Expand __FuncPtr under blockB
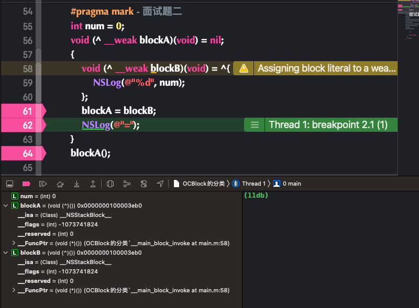The width and height of the screenshot is (419, 308). click(x=14, y=290)
